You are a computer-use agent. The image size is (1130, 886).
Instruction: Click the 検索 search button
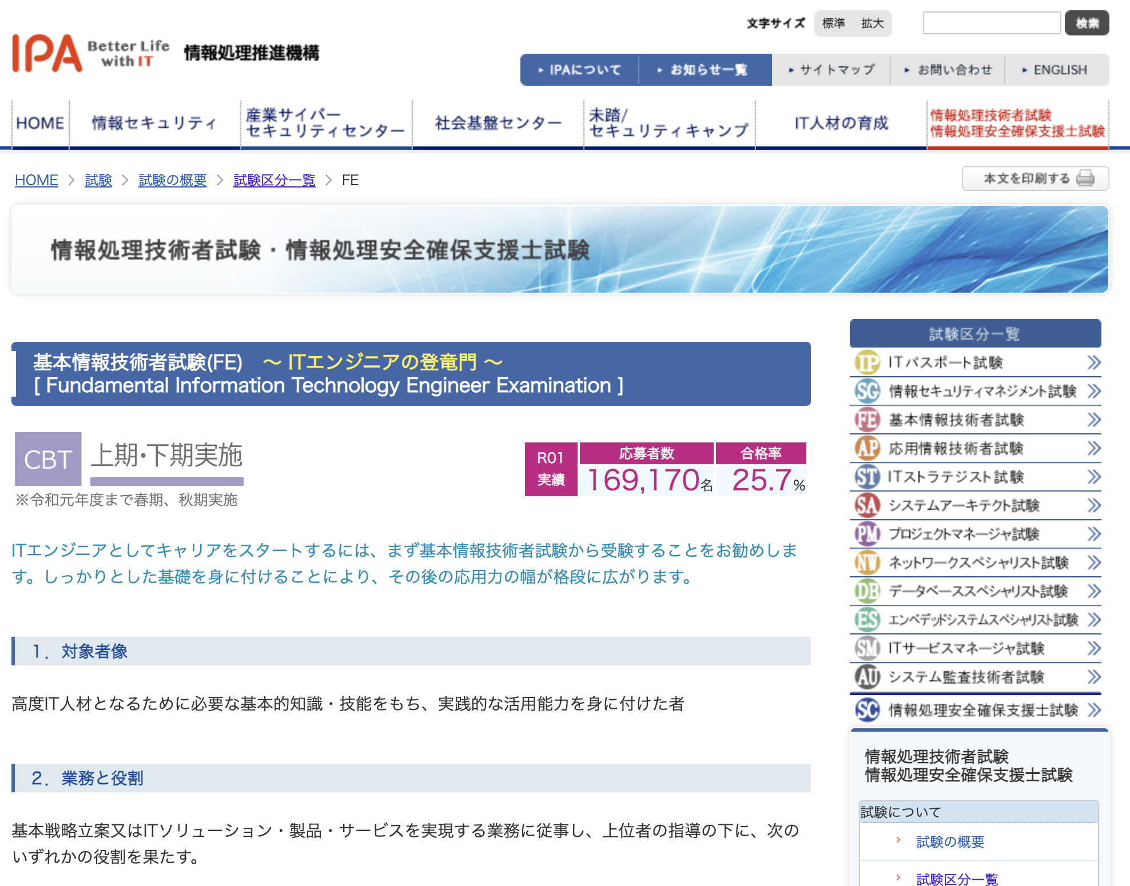click(1087, 23)
